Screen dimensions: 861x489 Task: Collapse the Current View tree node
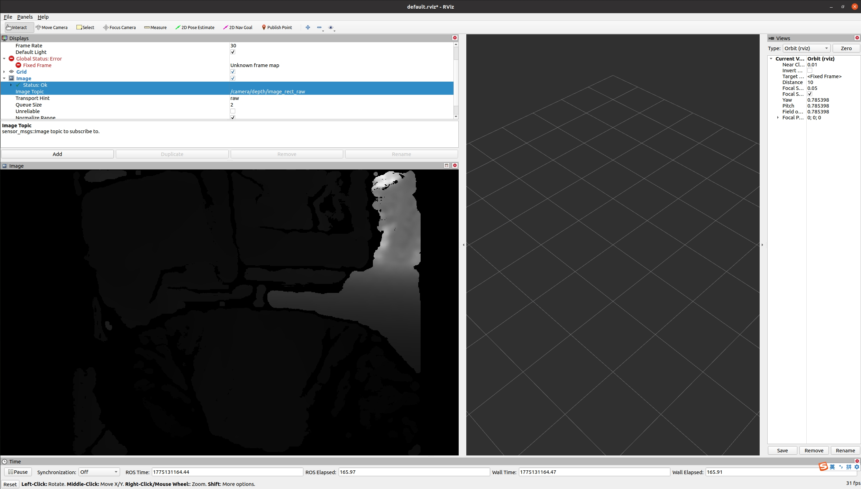pyautogui.click(x=771, y=58)
